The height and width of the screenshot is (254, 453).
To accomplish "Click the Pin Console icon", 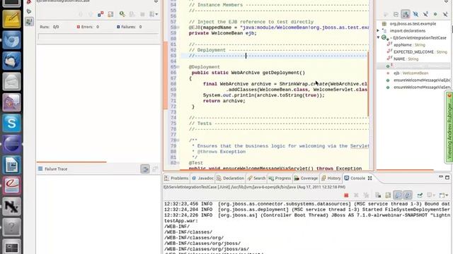I will click(x=420, y=195).
